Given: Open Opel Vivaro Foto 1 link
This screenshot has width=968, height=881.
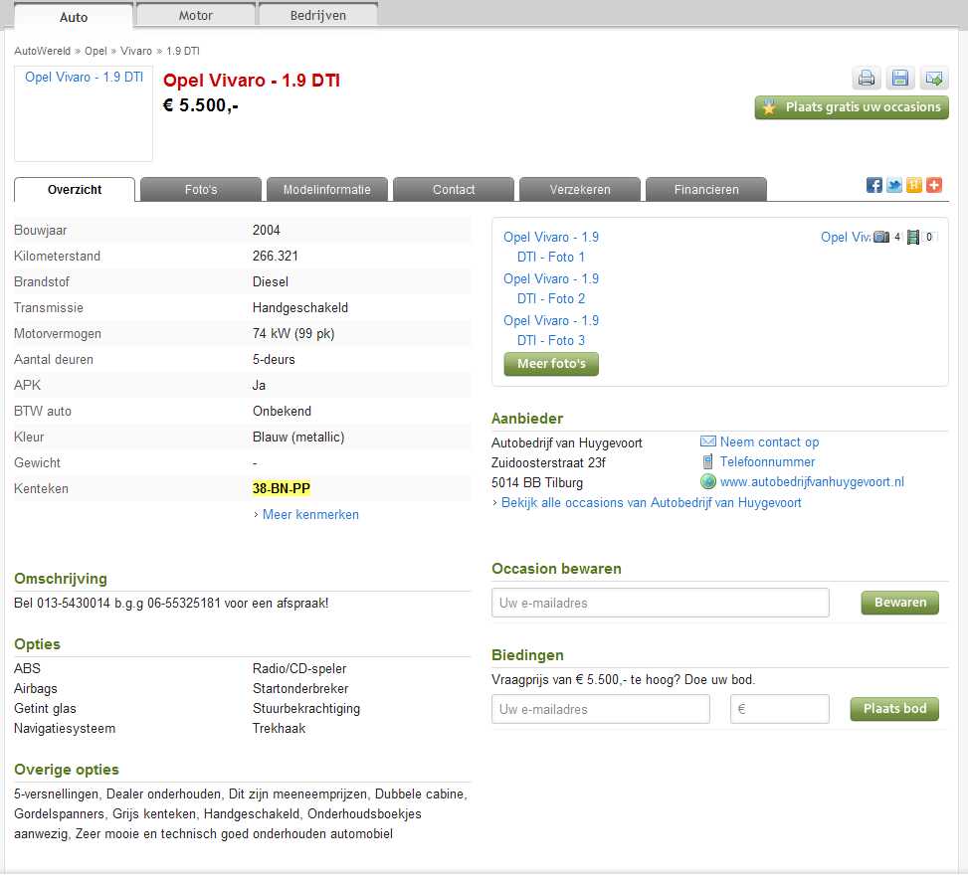Looking at the screenshot, I should pos(551,247).
